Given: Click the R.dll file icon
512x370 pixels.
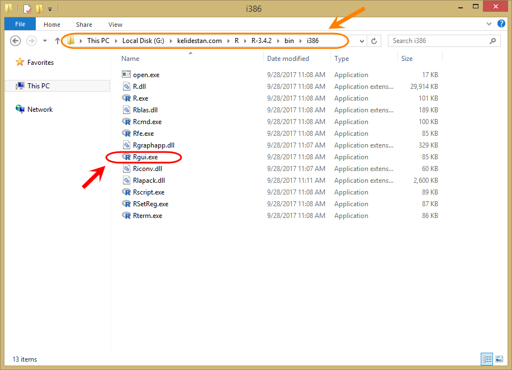Looking at the screenshot, I should click(126, 86).
